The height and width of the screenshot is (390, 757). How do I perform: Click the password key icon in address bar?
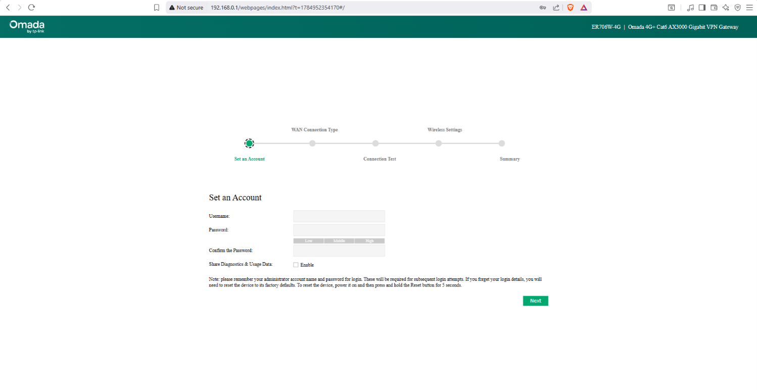(x=543, y=8)
